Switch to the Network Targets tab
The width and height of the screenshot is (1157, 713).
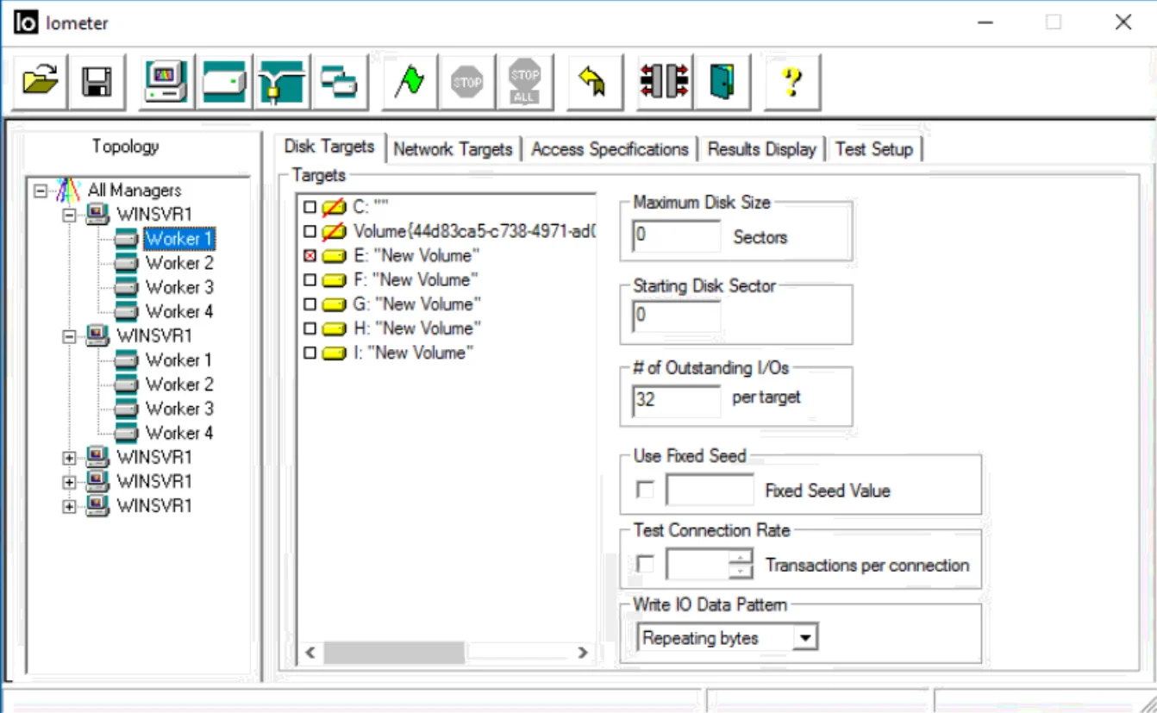coord(453,149)
